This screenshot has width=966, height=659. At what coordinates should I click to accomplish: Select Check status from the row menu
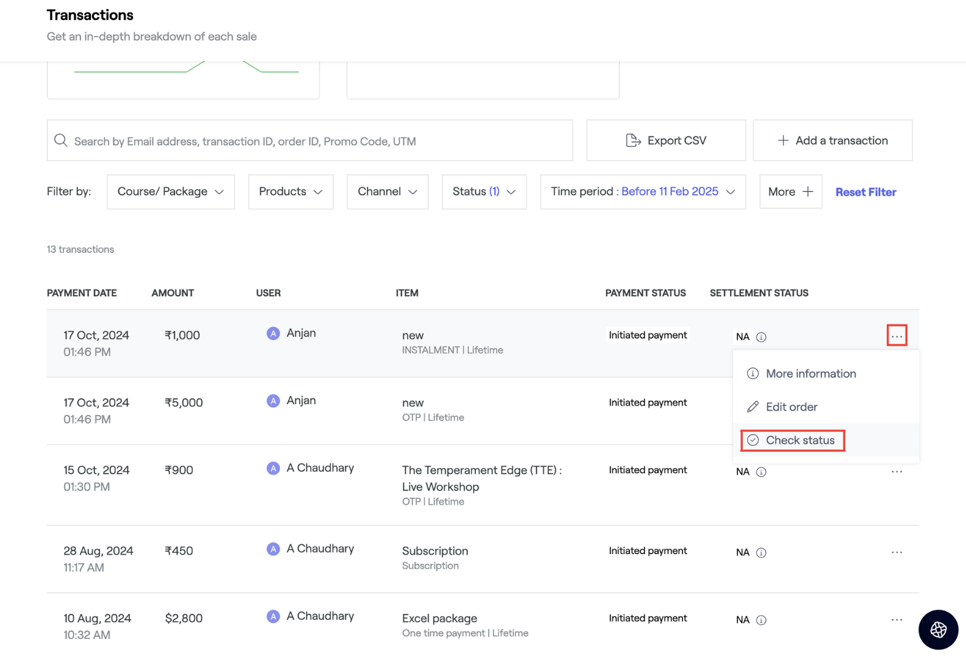[x=800, y=440]
